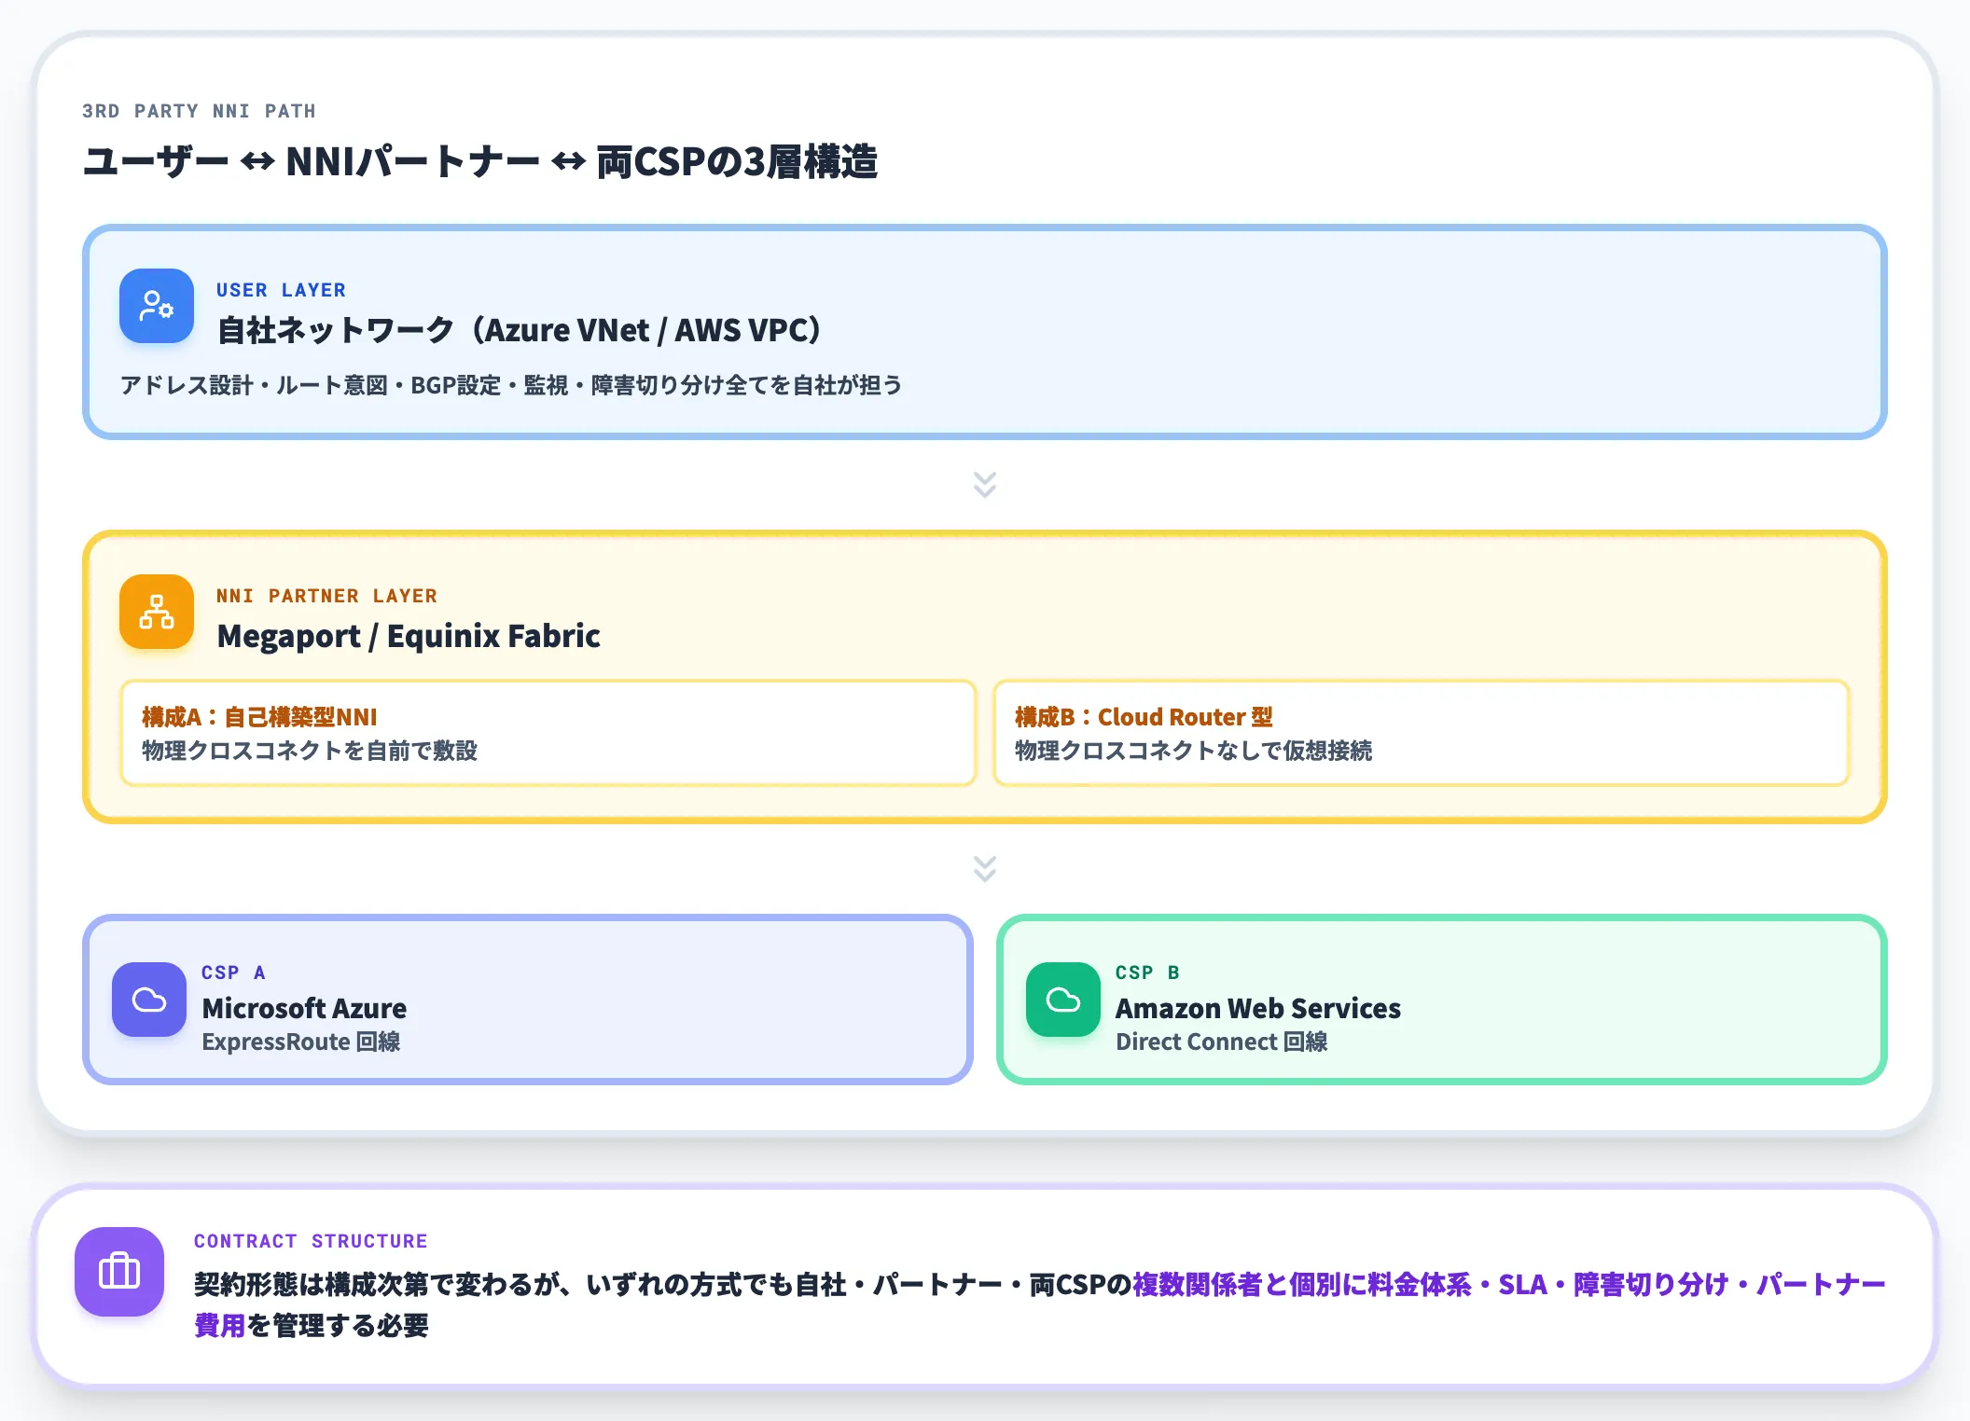This screenshot has width=1970, height=1421.
Task: Click the purple highlighted 複数関係者と個別に料金体系 text
Action: point(1302,1285)
